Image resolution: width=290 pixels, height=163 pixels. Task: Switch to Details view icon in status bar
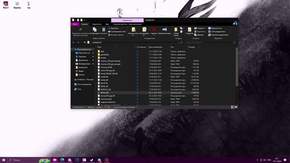click(x=232, y=107)
